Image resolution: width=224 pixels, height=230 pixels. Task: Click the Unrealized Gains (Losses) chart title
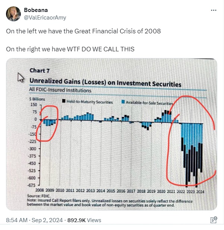click(x=105, y=82)
